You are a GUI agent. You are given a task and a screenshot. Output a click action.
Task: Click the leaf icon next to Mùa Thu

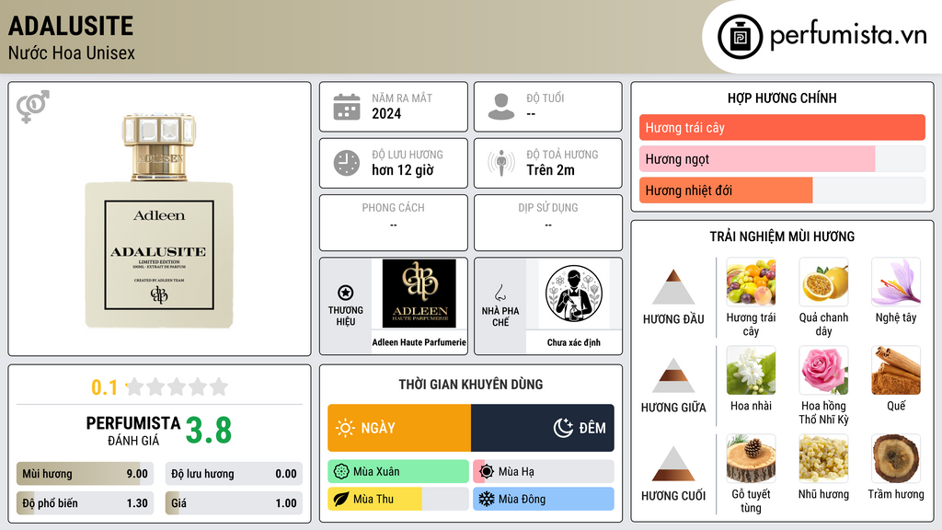pyautogui.click(x=341, y=500)
